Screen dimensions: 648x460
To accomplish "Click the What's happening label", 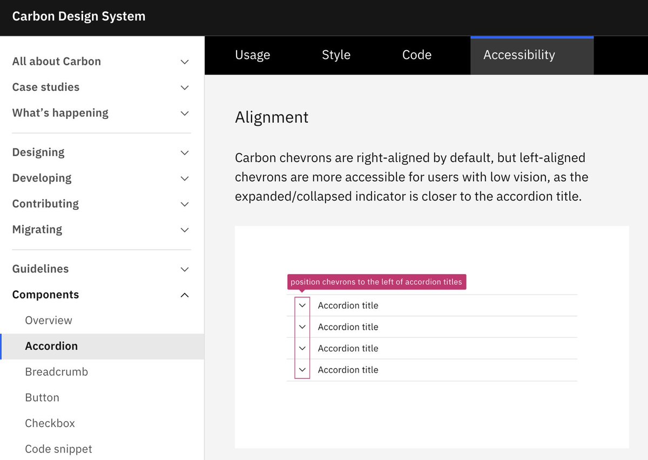I will coord(60,113).
